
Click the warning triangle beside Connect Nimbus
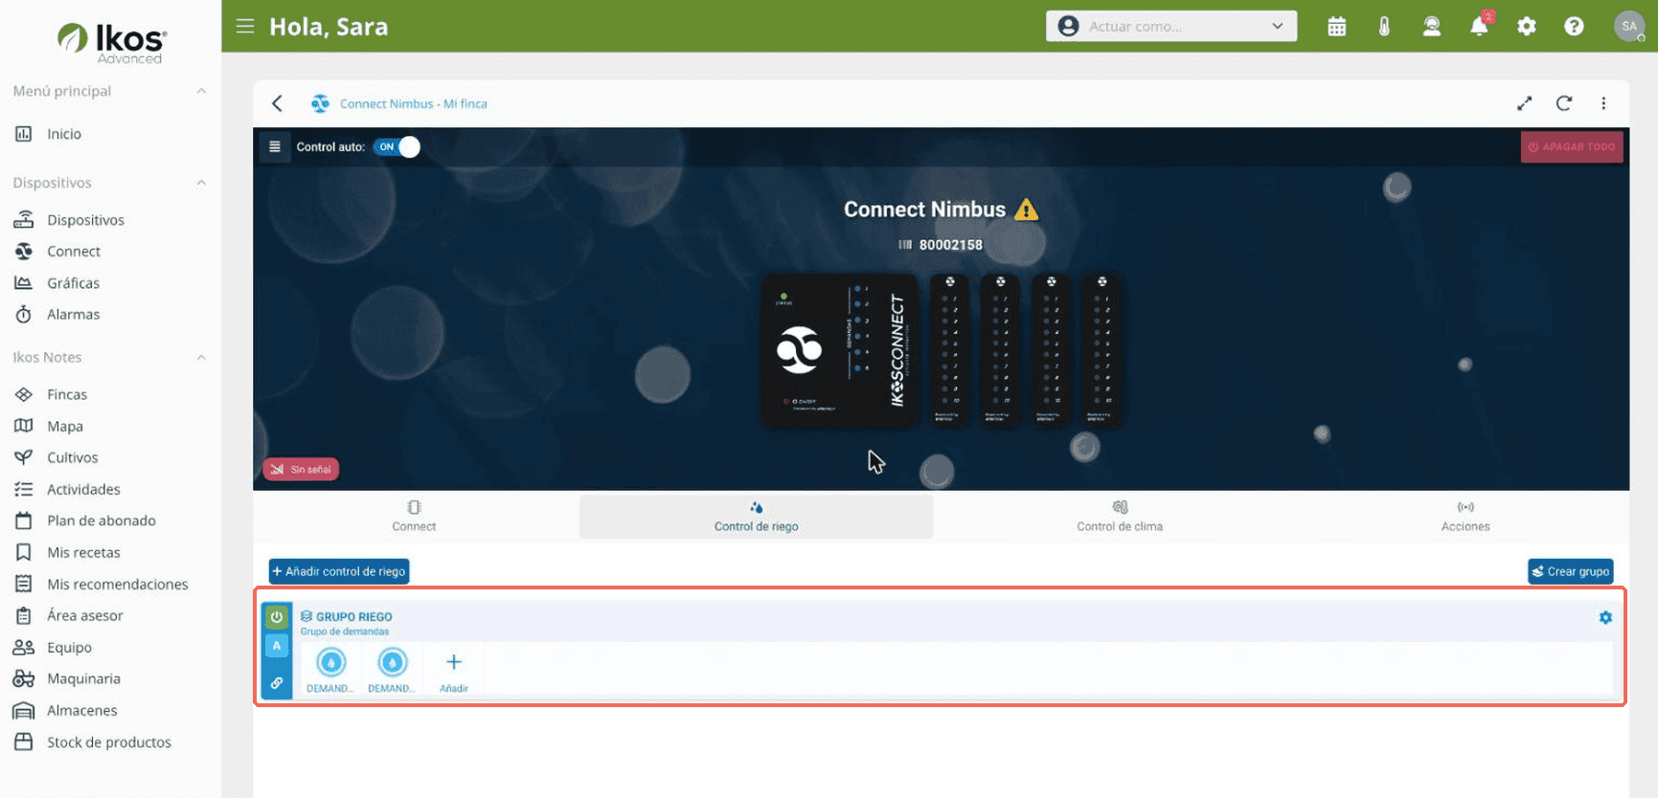[x=1026, y=210]
